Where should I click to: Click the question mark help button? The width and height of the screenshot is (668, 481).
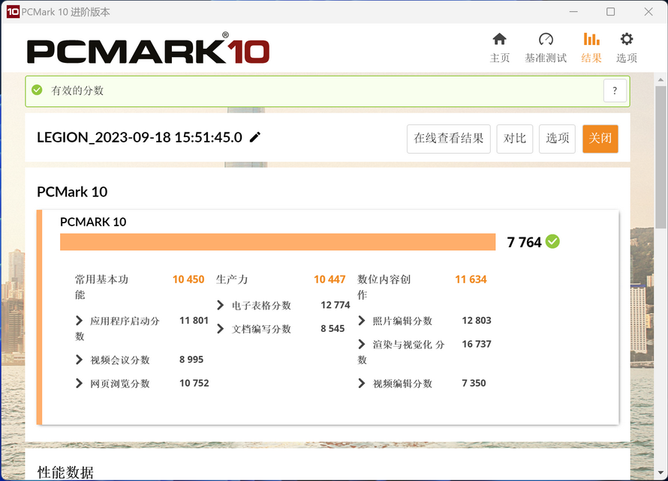coord(615,91)
